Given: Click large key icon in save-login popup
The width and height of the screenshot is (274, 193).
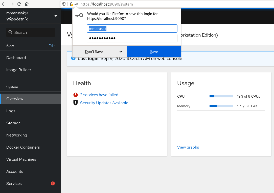Looking at the screenshot, I should pyautogui.click(x=79, y=15).
